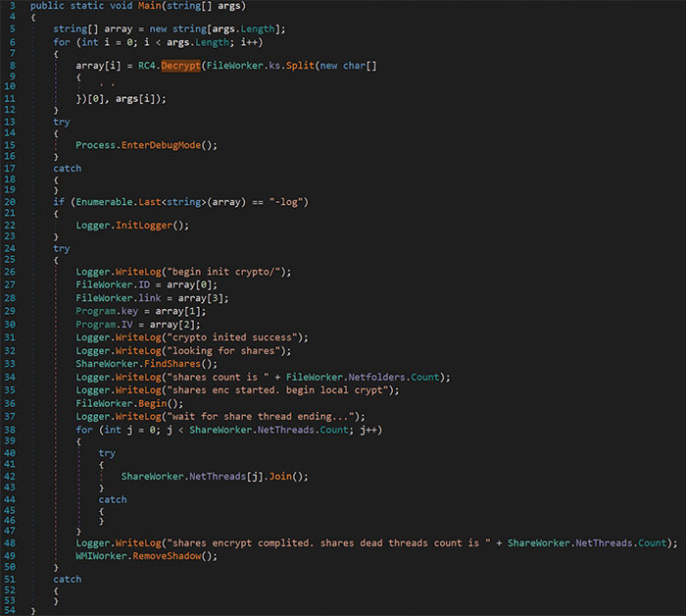Click Netfolders in the shares count line
This screenshot has height=616, width=686.
376,377
